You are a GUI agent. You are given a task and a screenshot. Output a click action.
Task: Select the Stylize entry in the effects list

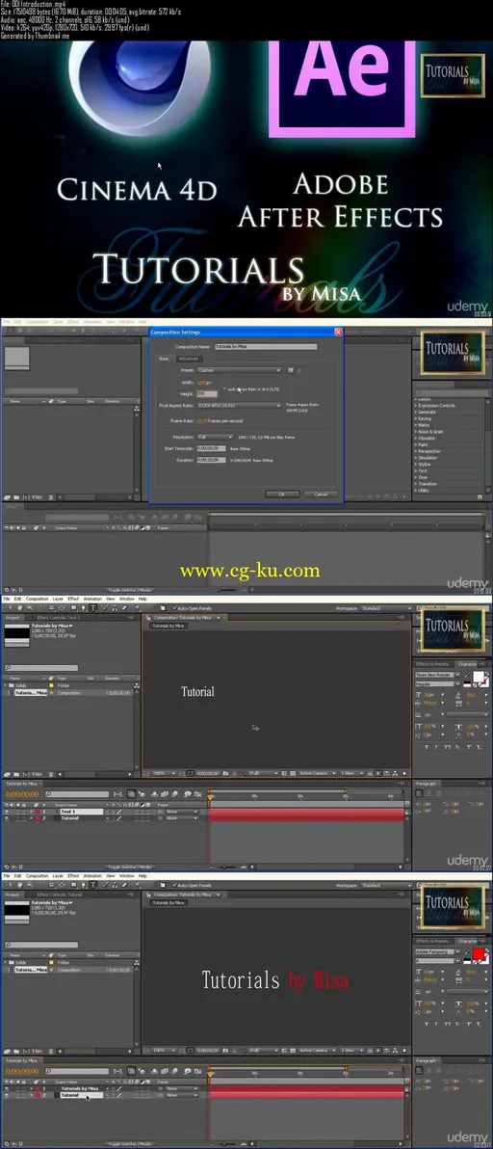point(425,465)
